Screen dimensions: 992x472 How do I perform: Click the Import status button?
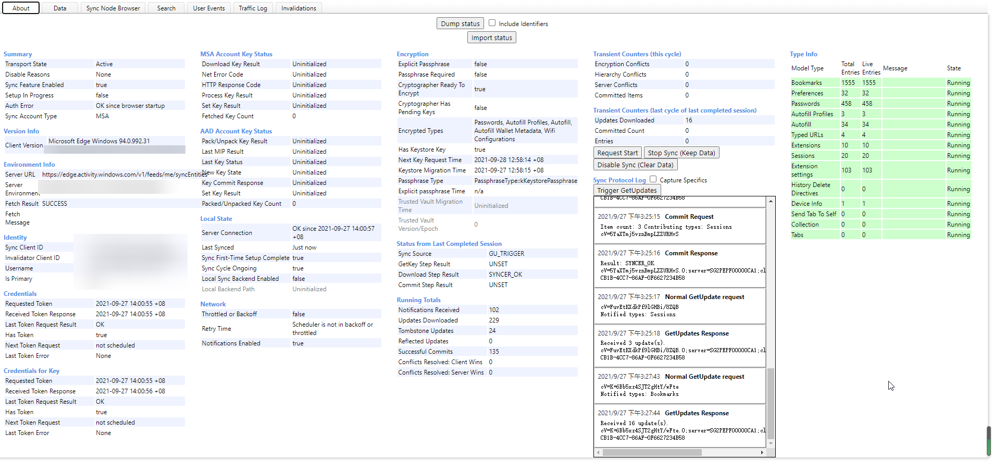point(491,37)
